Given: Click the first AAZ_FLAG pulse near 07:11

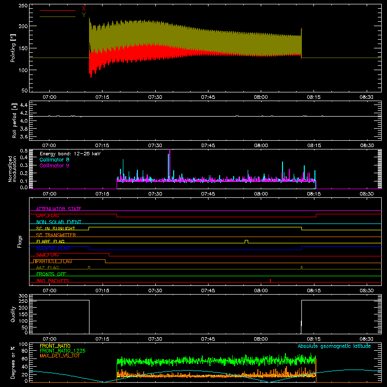Looking at the screenshot, I should [x=89, y=268].
